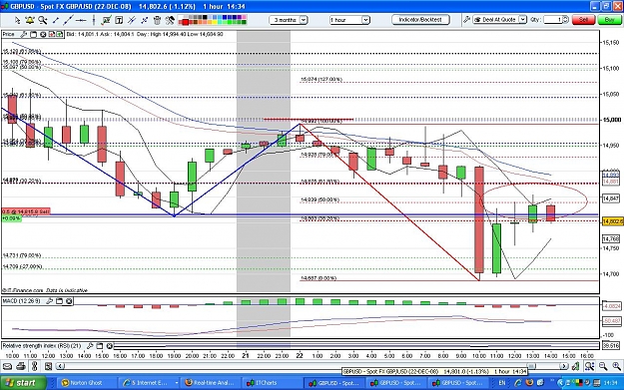The image size is (624, 390).
Task: Activate the magnifier zoom tool
Action: pyautogui.click(x=42, y=20)
